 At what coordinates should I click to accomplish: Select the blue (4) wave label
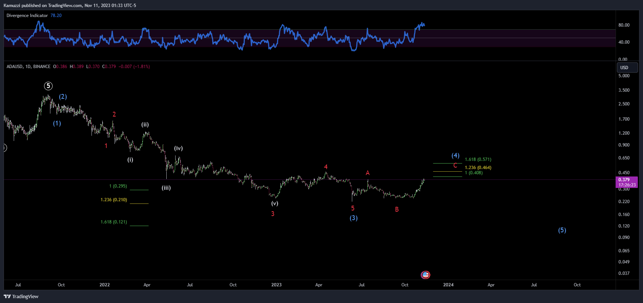[x=456, y=155]
